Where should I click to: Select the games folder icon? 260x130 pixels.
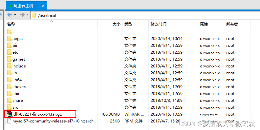coord(9,59)
